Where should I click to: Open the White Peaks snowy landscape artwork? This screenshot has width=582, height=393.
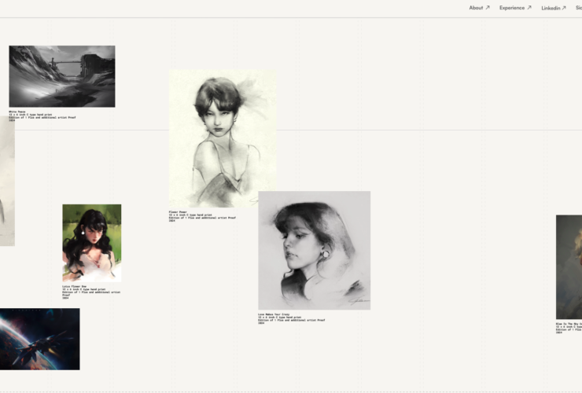(x=62, y=76)
